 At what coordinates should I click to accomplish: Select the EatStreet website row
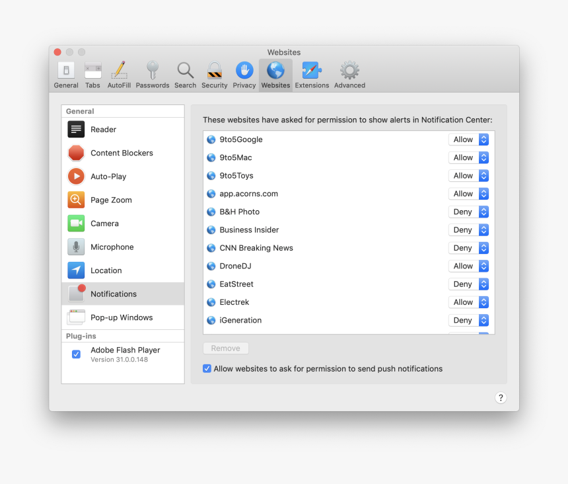point(349,284)
